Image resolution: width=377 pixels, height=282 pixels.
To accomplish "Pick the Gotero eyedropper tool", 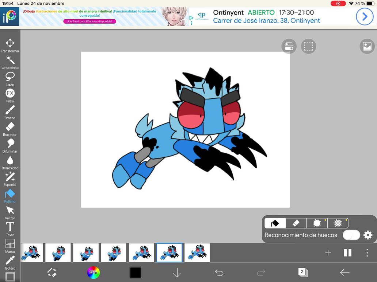I will tap(10, 263).
